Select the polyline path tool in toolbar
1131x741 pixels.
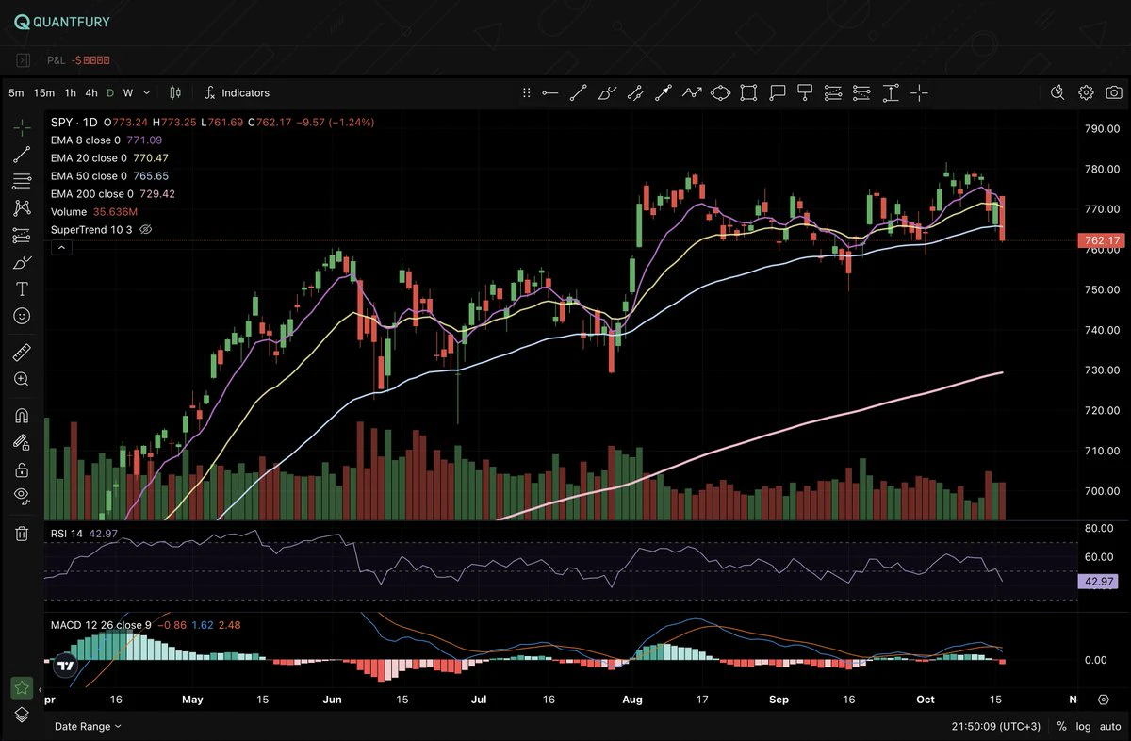point(692,92)
